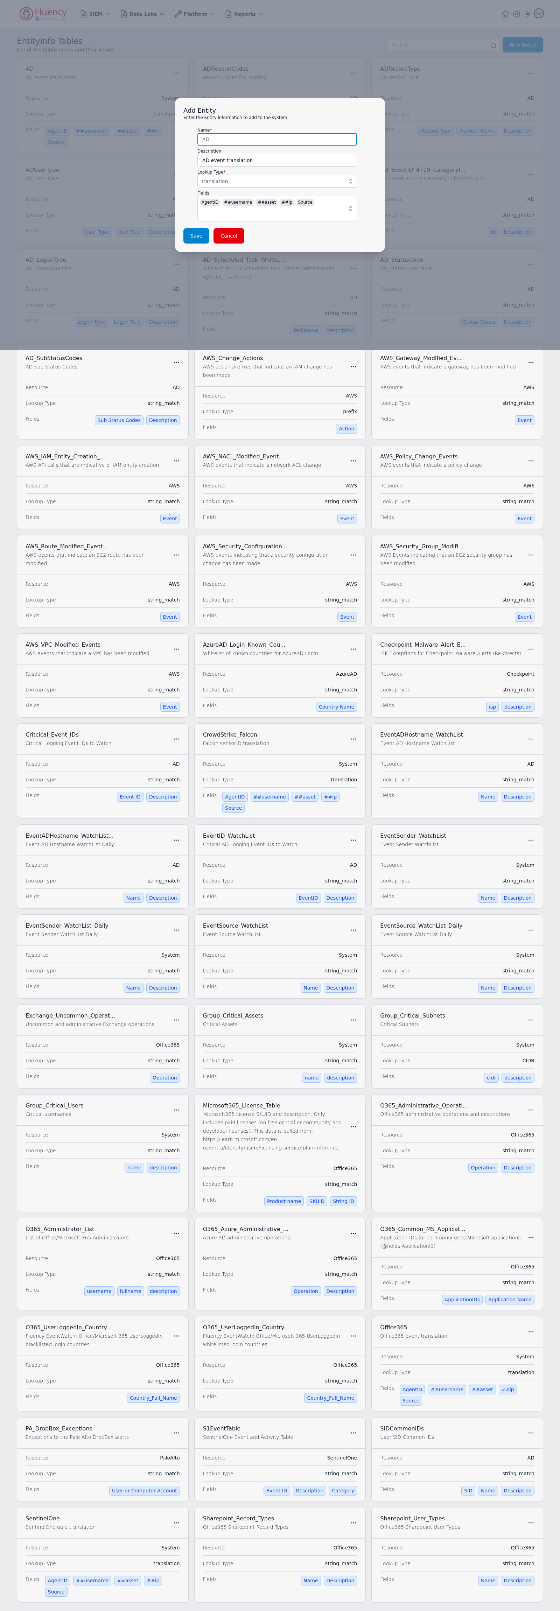The width and height of the screenshot is (560, 1611).
Task: Open options menu for Microsoft365_License_Table card
Action: [x=353, y=1127]
